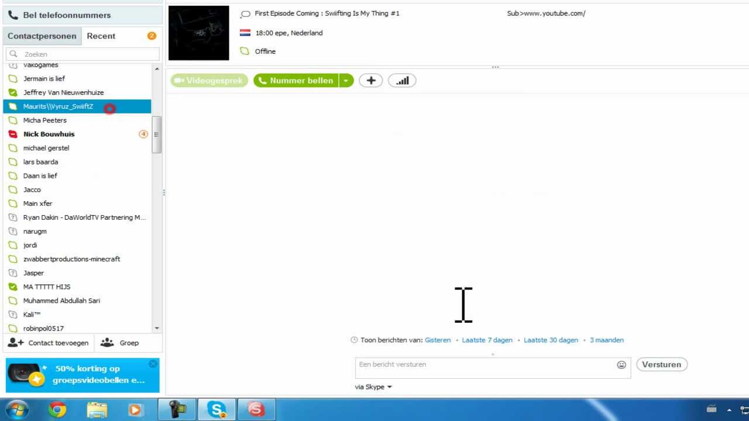
Task: Launch Google Chrome from taskbar
Action: 57,410
